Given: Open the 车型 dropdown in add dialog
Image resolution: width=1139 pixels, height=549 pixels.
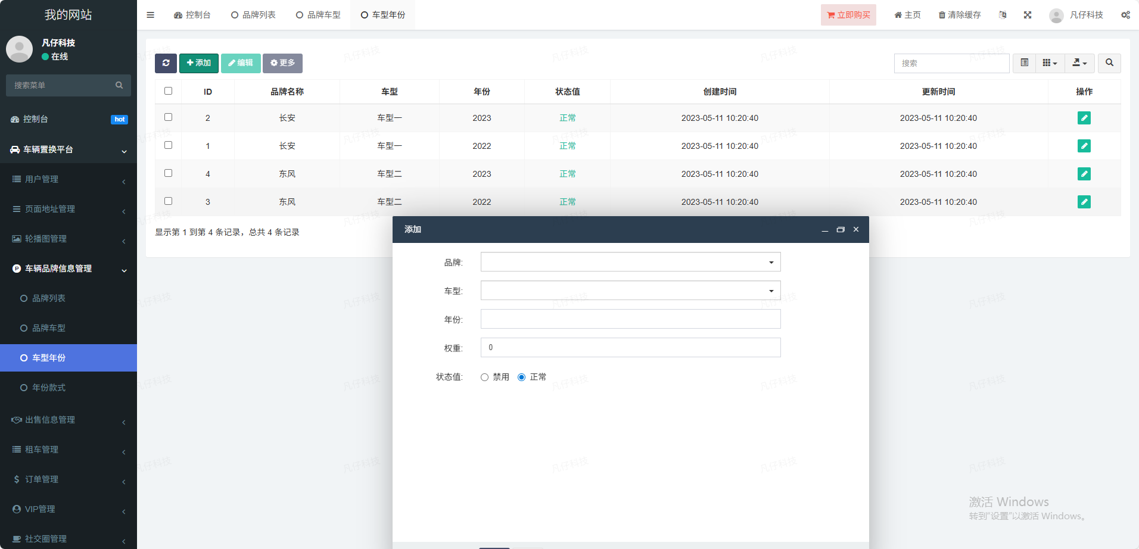Looking at the screenshot, I should (630, 291).
